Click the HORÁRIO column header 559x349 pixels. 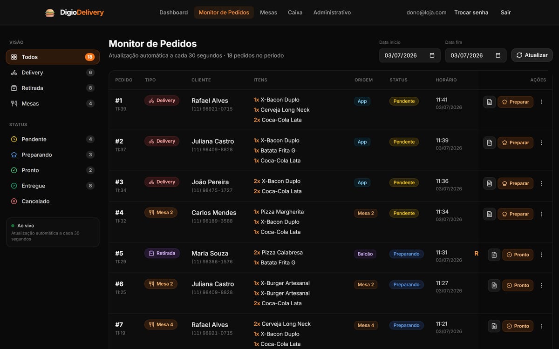[x=446, y=80]
